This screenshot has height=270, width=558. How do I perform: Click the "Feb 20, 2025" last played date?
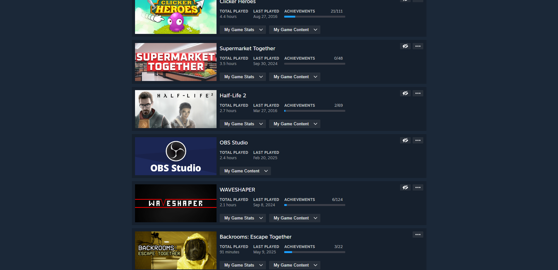pyautogui.click(x=265, y=158)
